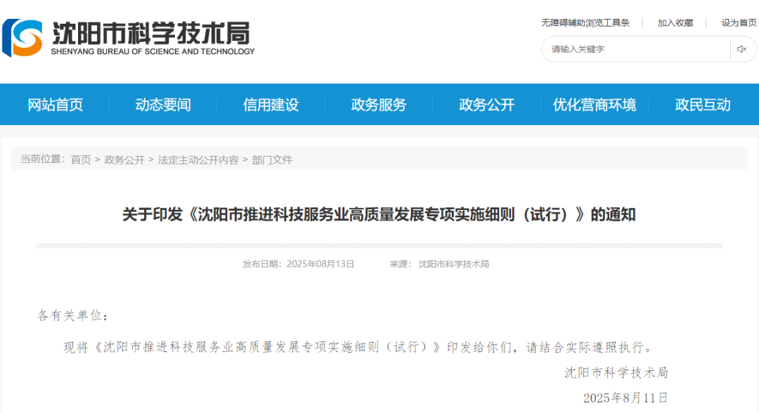Select the 网站首页 navigation menu item
This screenshot has width=759, height=413.
pyautogui.click(x=56, y=104)
